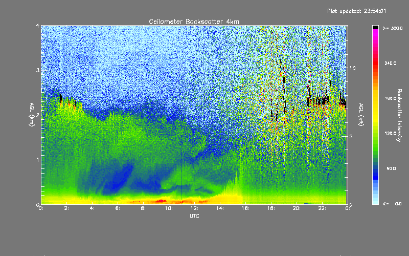Click the '4:' UTC tick label
This screenshot has height=256, width=409.
click(x=92, y=208)
